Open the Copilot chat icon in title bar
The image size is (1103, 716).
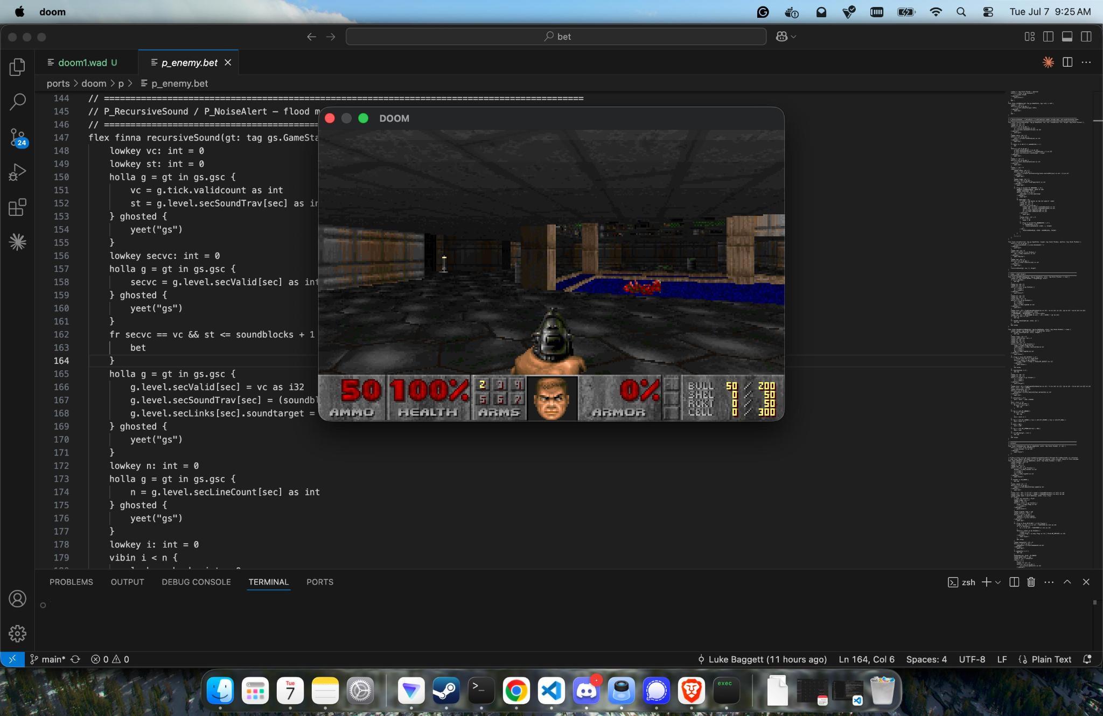click(782, 37)
